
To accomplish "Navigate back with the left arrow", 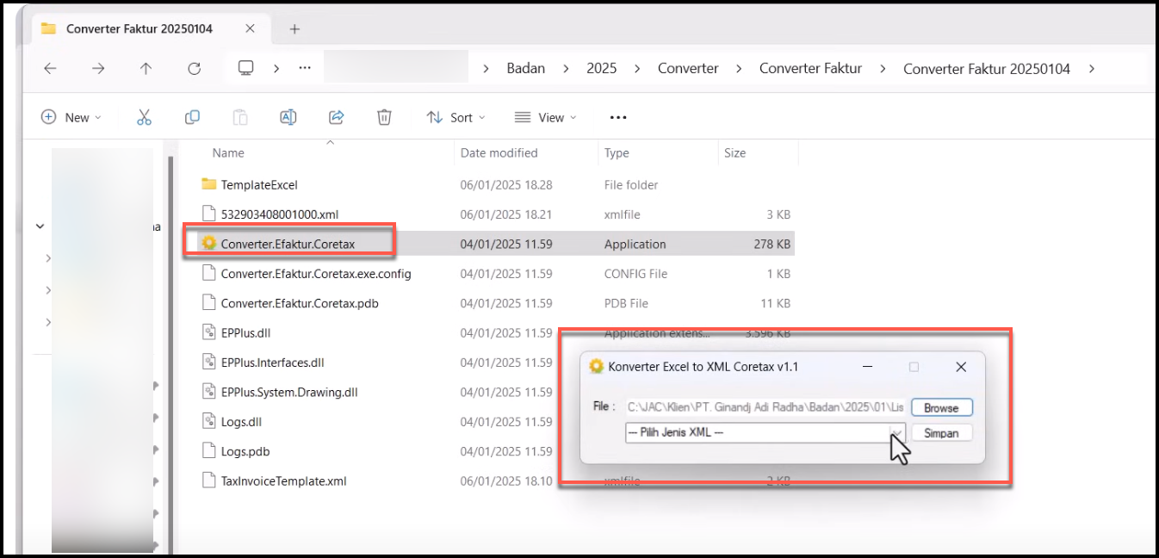I will [x=50, y=69].
